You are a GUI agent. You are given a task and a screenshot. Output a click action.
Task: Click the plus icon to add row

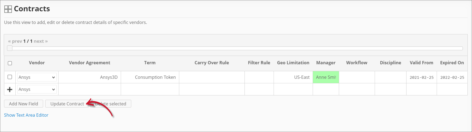click(10, 90)
